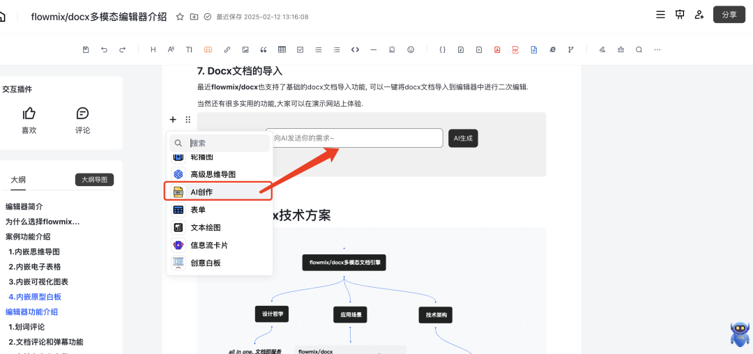Viewport: 753px width, 354px height.
Task: Undo the last edit
Action: coord(104,49)
